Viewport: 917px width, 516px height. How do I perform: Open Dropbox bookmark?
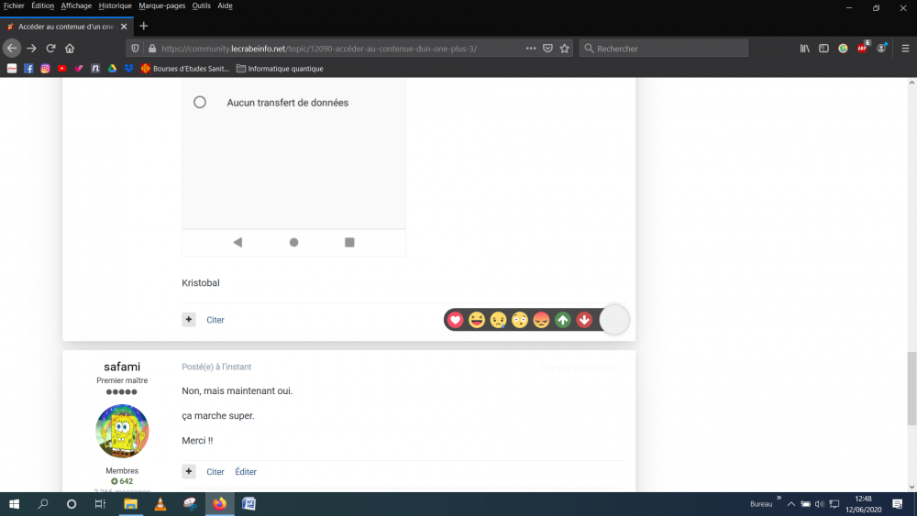tap(128, 69)
